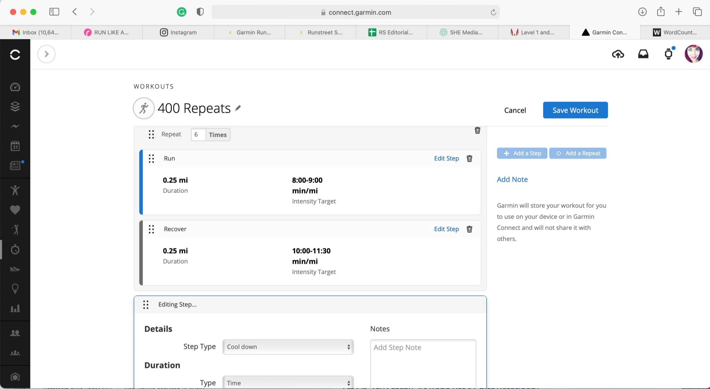The height and width of the screenshot is (389, 710).
Task: Click Edit Step on the Run interval
Action: [446, 158]
